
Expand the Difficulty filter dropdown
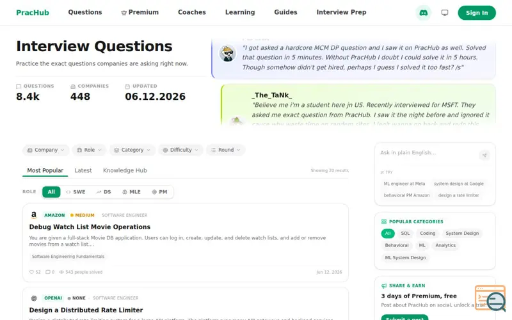pyautogui.click(x=180, y=150)
